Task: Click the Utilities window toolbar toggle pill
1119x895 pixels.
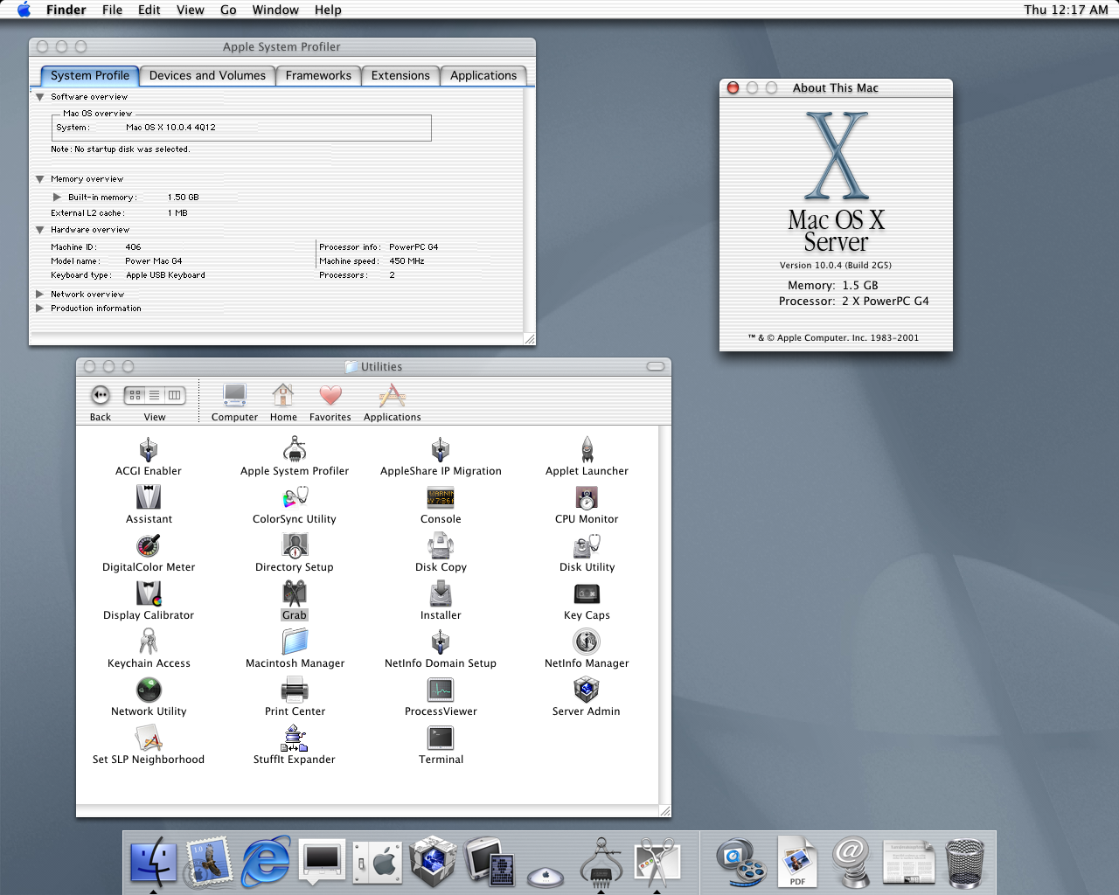Action: (x=656, y=366)
